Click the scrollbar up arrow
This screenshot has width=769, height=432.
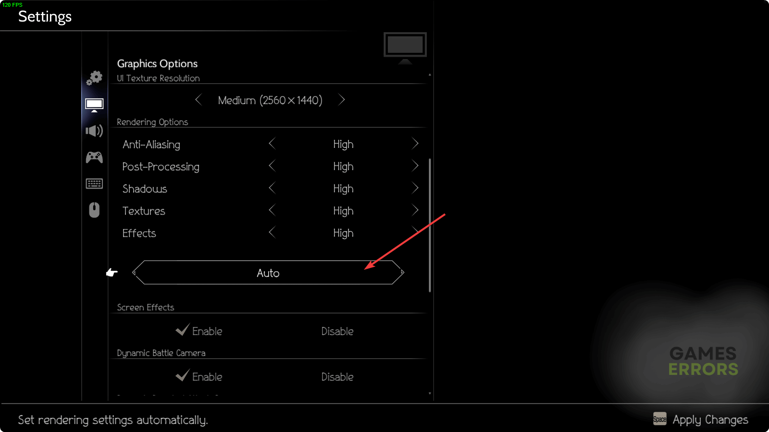[430, 75]
